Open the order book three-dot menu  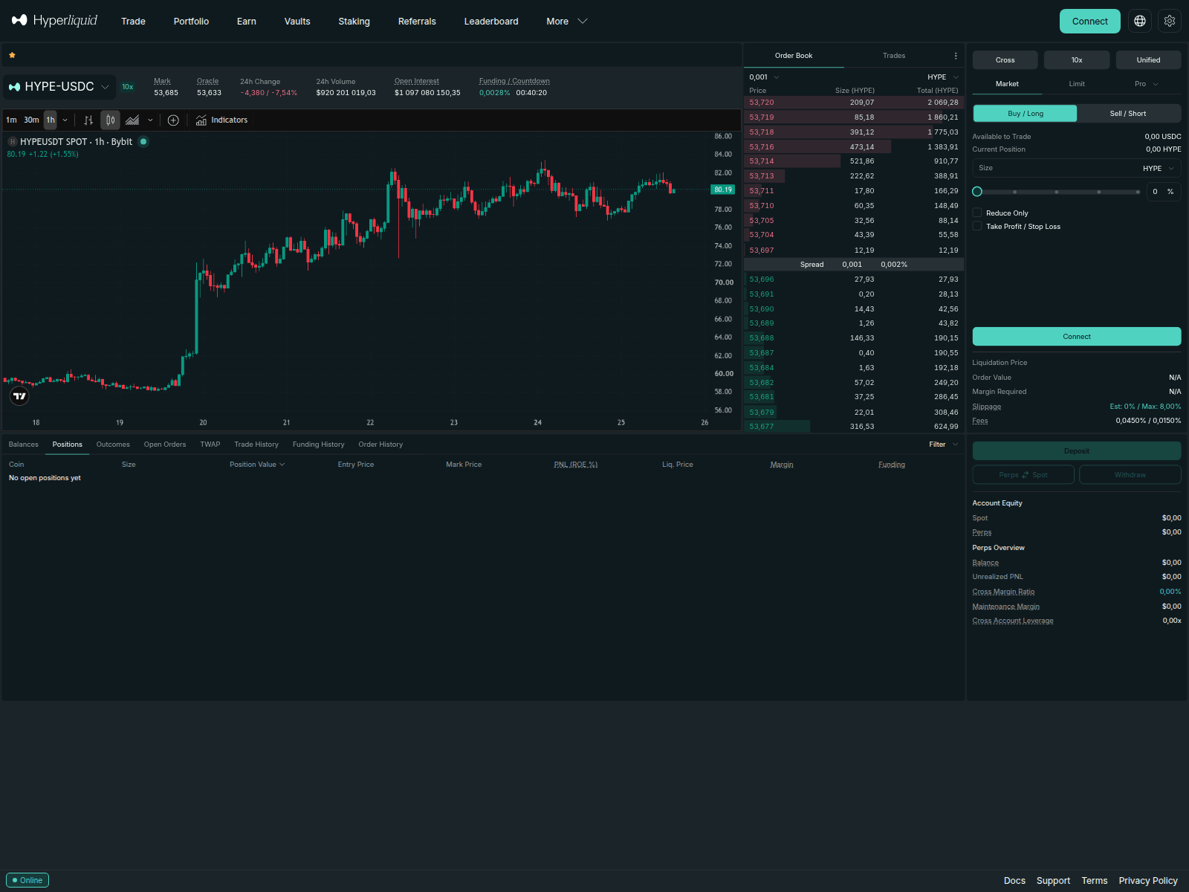[956, 56]
